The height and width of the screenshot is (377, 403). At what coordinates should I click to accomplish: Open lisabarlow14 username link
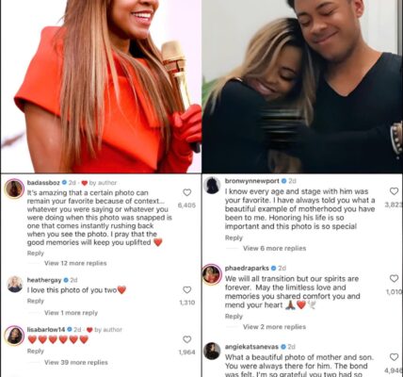pos(46,330)
